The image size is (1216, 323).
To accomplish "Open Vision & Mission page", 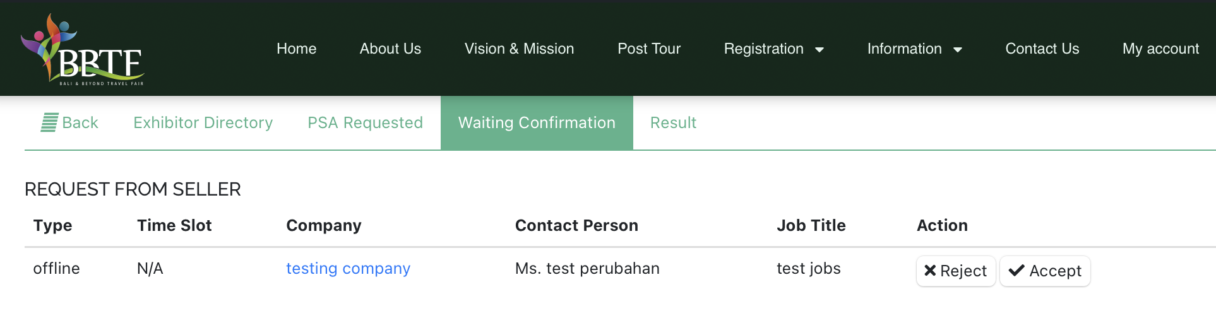I will point(519,49).
